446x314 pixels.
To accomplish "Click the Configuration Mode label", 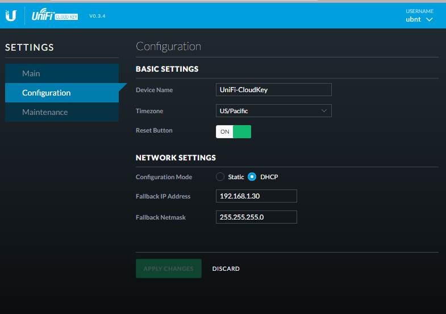I will pyautogui.click(x=164, y=177).
